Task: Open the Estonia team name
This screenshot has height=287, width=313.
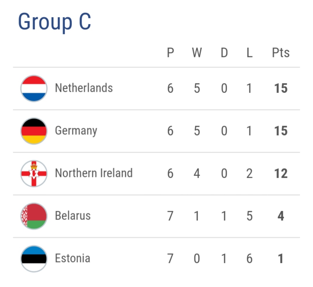Action: tap(72, 258)
